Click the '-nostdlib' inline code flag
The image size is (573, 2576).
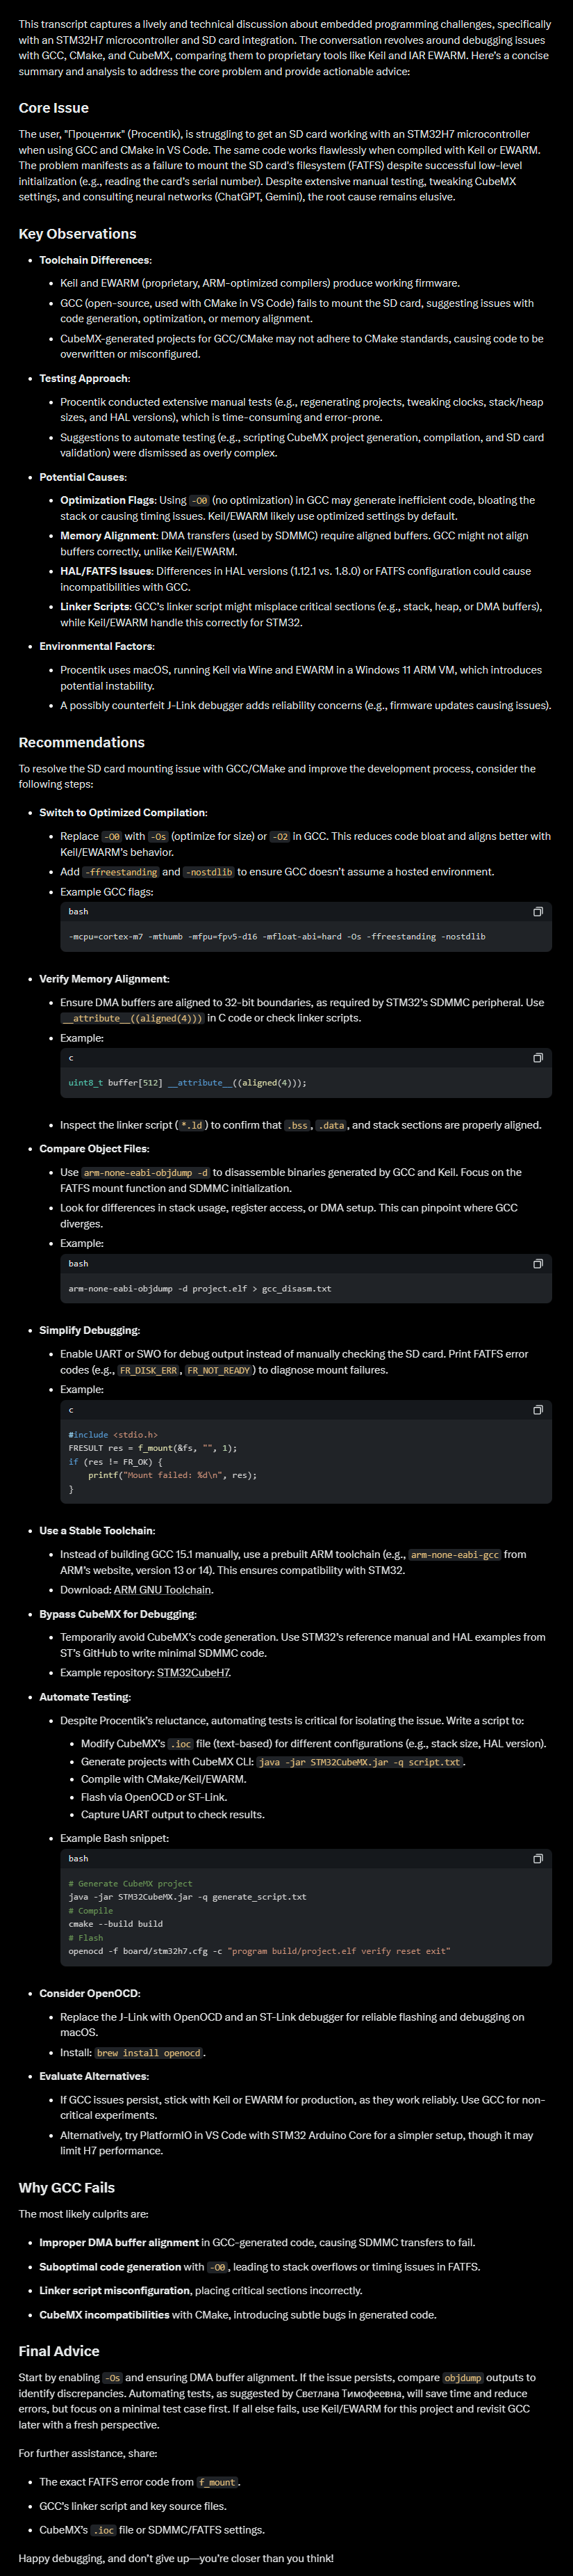pos(208,872)
